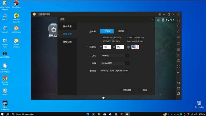Click the weather 31°C Haze widget
The image size is (206, 116).
click(171, 114)
